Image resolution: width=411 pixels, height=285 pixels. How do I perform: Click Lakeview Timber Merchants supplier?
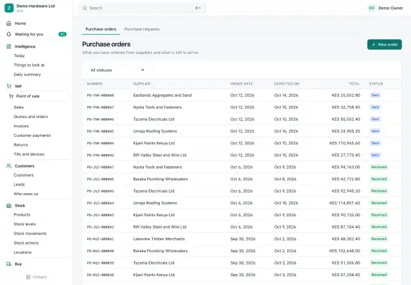(159, 239)
